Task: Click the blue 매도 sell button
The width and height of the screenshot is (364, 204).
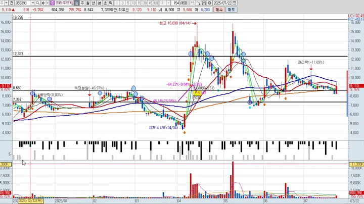Action: pyautogui.click(x=231, y=10)
